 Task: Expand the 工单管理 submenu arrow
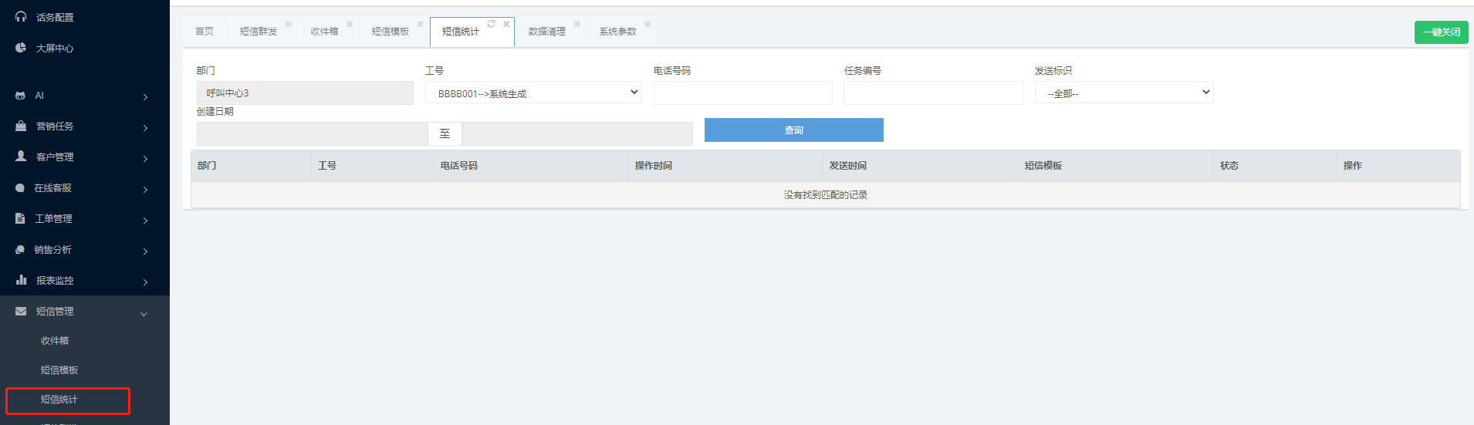tap(145, 221)
